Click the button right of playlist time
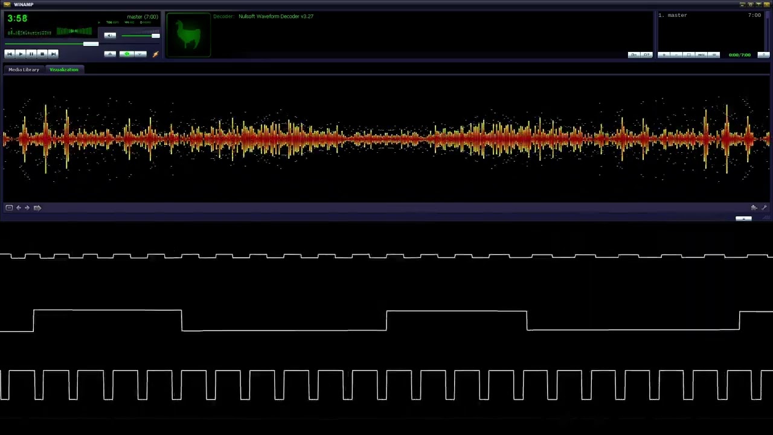773x435 pixels. click(763, 55)
